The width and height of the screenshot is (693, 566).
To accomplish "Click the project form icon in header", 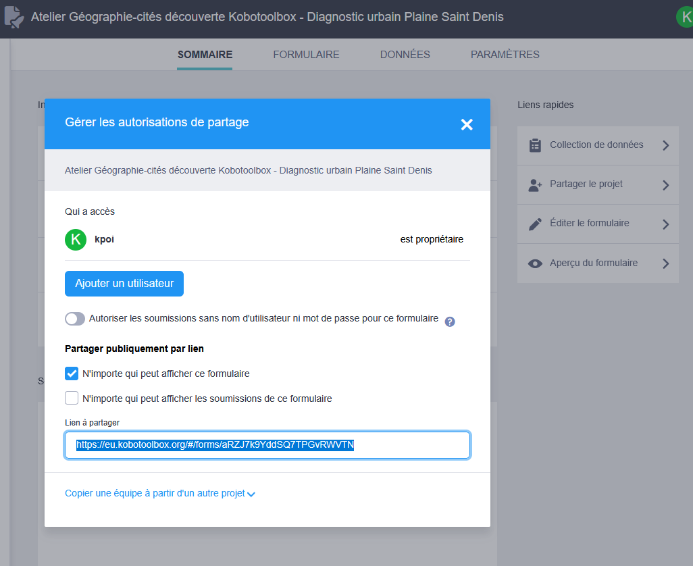I will 14,18.
